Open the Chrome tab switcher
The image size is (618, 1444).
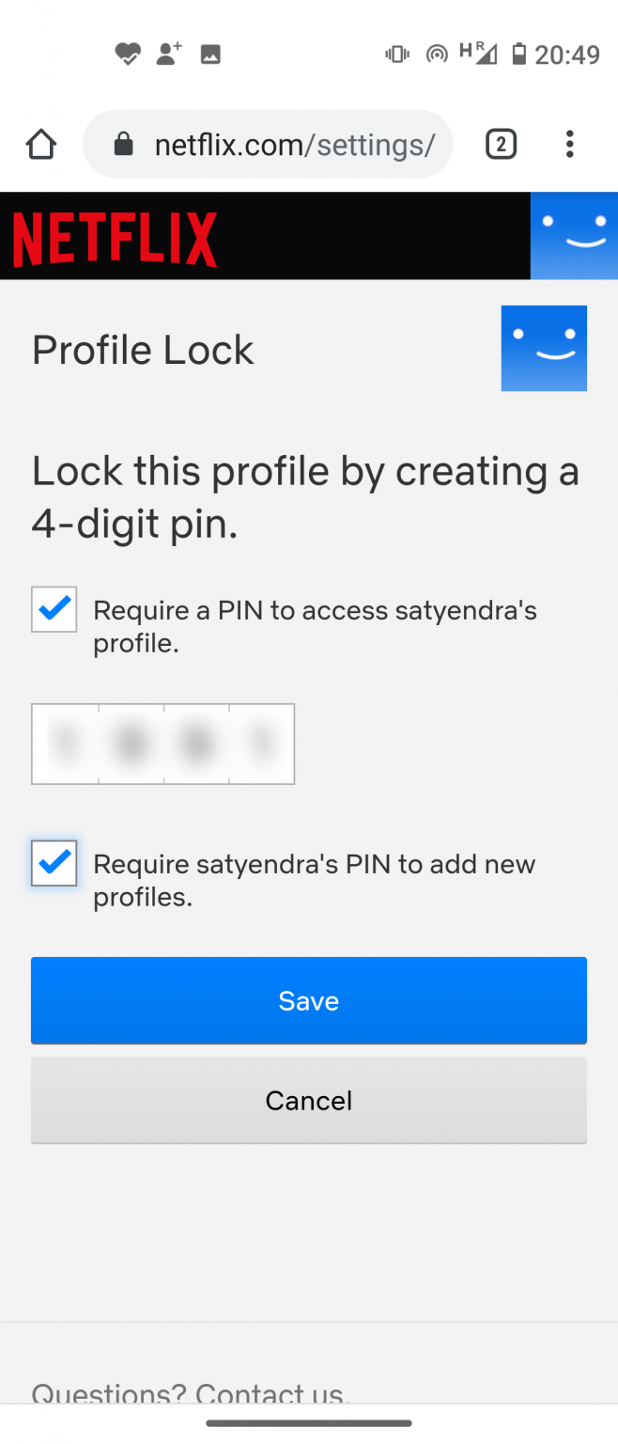coord(501,144)
